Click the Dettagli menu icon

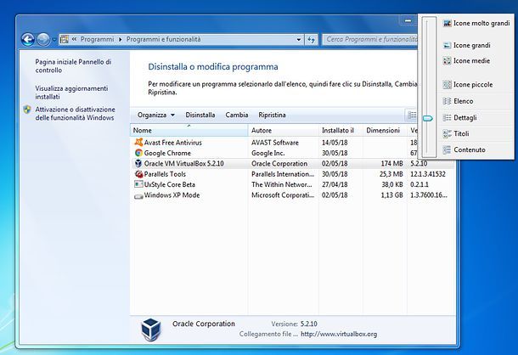coord(447,118)
